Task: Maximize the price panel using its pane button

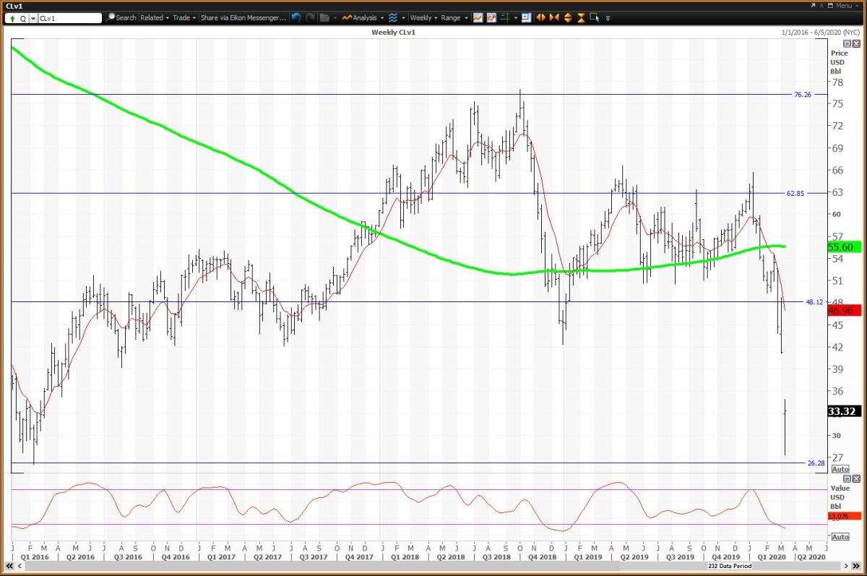Action: tap(848, 44)
